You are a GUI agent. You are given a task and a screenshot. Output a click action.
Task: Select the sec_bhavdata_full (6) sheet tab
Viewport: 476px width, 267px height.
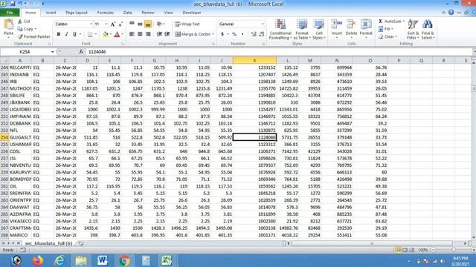click(x=48, y=243)
